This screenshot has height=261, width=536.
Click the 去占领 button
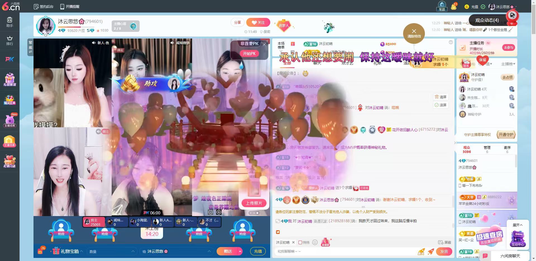pos(508,77)
